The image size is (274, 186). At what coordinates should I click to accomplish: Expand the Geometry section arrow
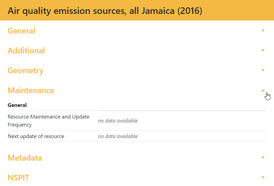(x=263, y=70)
